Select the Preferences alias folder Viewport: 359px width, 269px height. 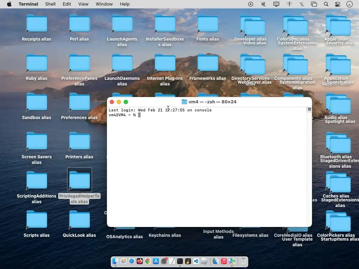(x=80, y=103)
